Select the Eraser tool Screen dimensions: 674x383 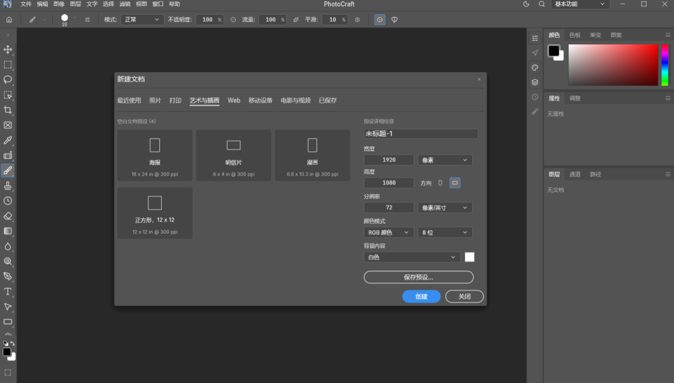click(x=8, y=216)
